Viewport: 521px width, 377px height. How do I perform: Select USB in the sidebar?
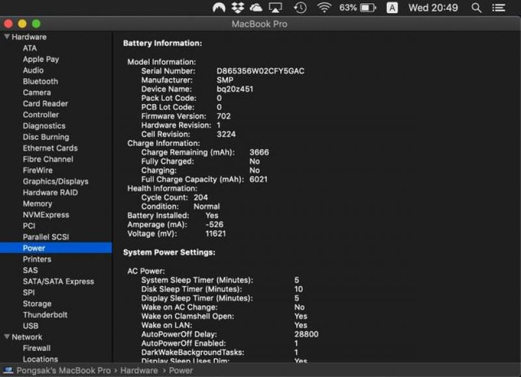(31, 326)
